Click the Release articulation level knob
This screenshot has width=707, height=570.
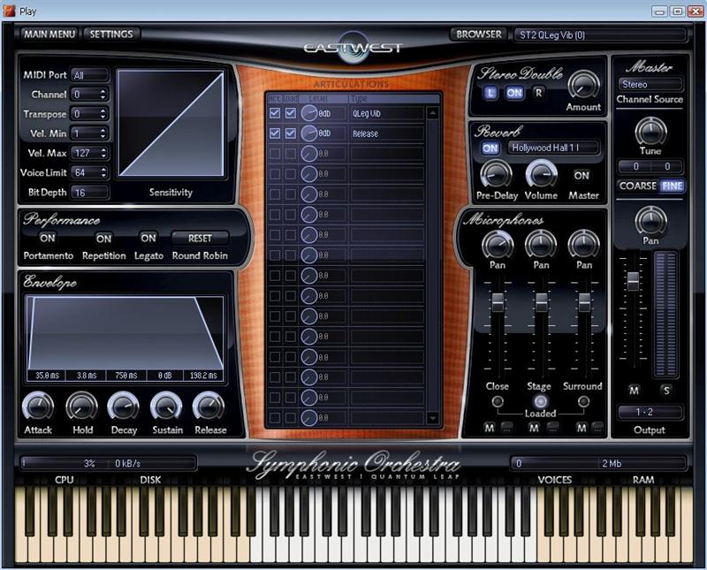coord(308,133)
